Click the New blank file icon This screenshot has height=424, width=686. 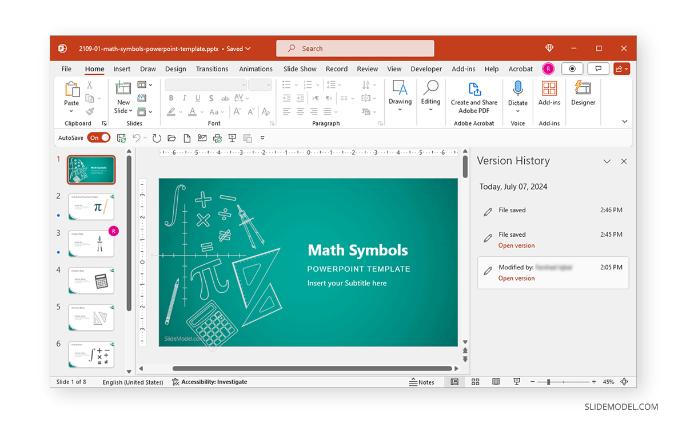point(187,138)
